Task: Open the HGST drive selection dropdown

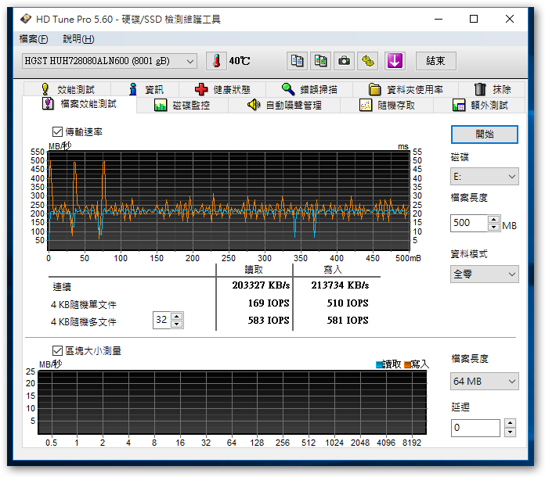Action: [x=110, y=61]
